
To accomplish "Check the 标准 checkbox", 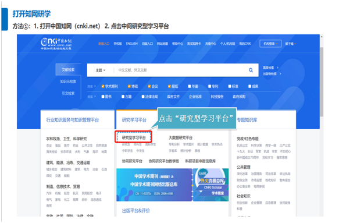I will click(x=230, y=86).
